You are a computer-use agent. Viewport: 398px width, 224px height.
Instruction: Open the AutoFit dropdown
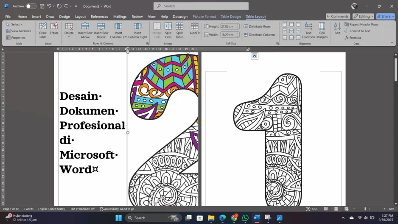pos(195,30)
